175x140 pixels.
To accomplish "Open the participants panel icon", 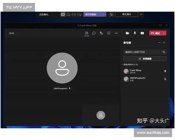I will point(87,33).
